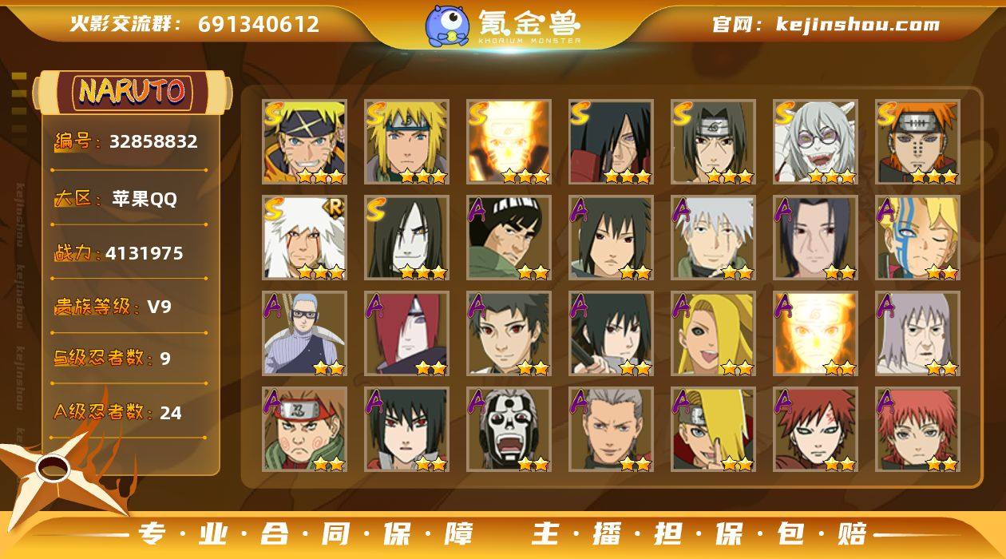The image size is (1006, 559).
Task: Pick the Boruto portrait with blue markings
Action: (x=918, y=238)
